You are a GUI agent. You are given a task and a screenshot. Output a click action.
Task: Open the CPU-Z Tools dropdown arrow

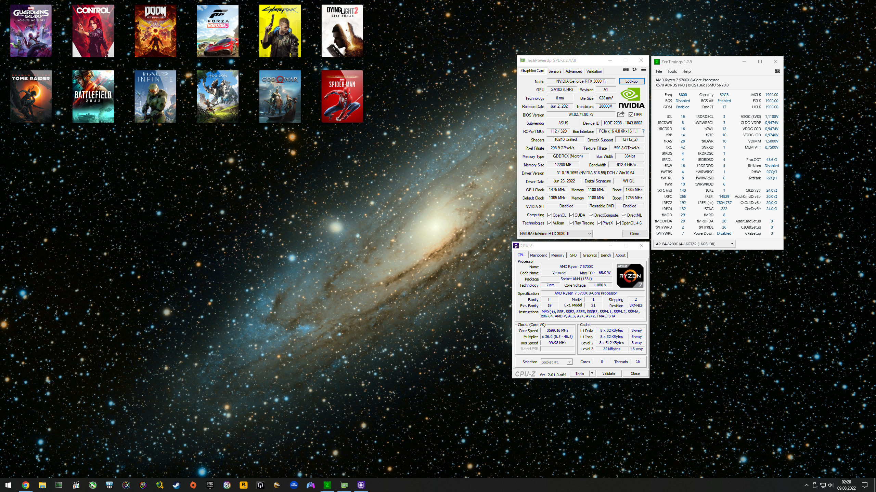[x=592, y=373]
